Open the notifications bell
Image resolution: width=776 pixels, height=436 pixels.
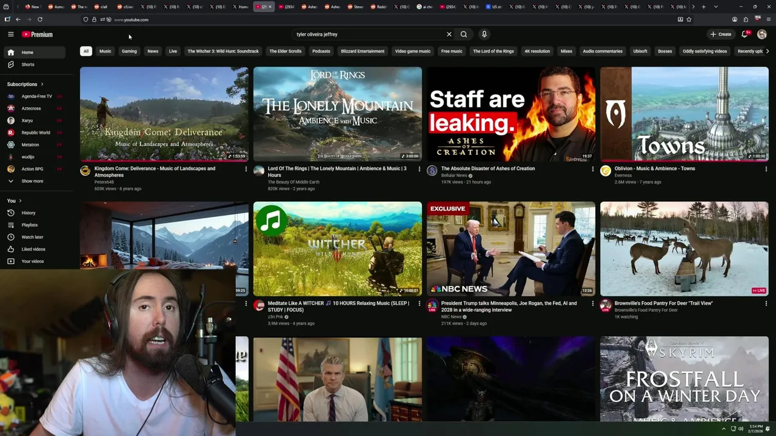(x=744, y=35)
